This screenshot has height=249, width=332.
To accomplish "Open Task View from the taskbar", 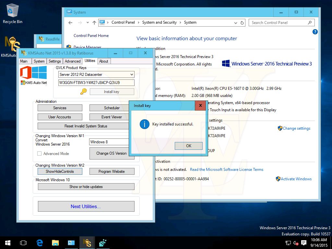I will [23, 243].
